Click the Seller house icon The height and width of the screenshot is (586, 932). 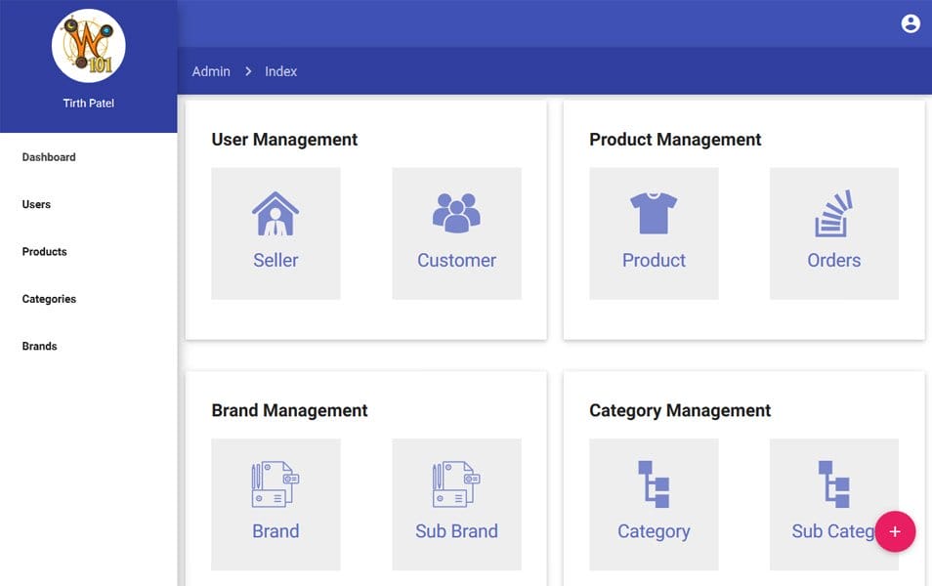coord(275,213)
